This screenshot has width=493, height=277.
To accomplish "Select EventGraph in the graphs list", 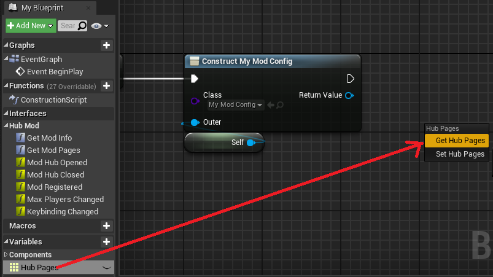I will click(41, 59).
